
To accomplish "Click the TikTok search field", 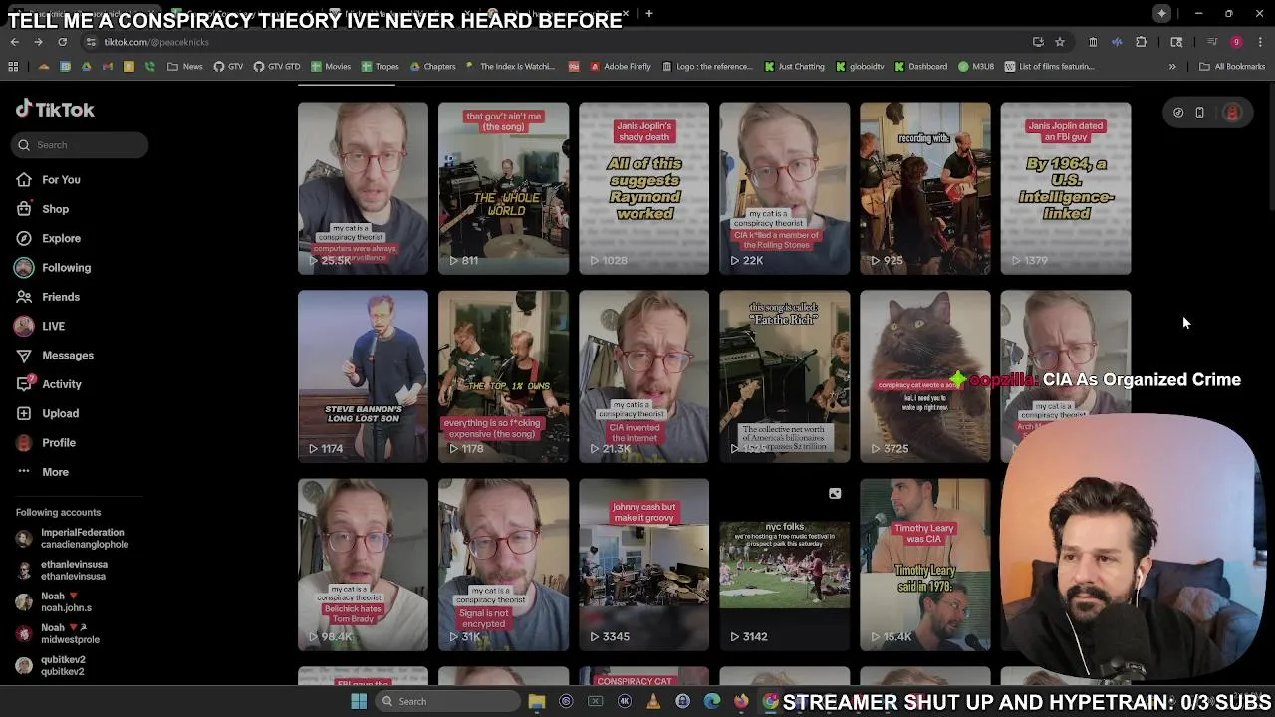I will coord(81,145).
